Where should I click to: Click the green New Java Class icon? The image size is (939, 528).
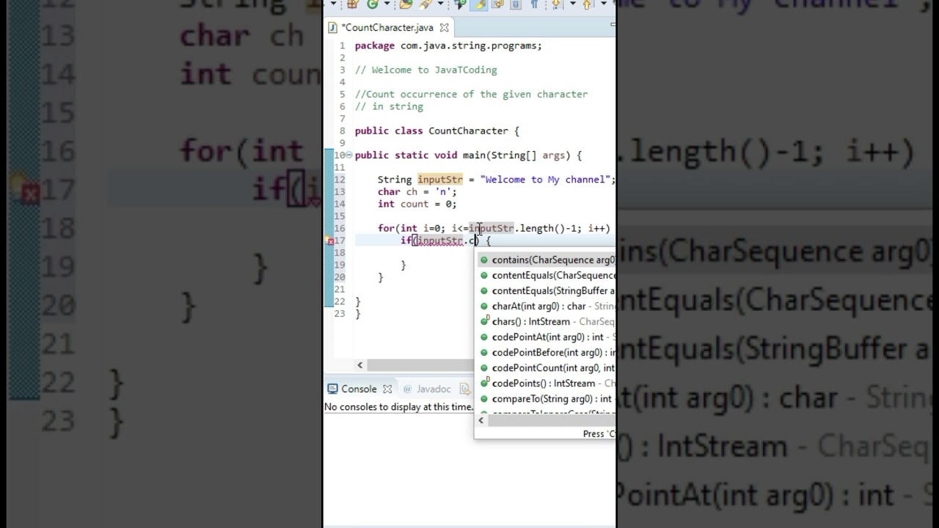pos(373,4)
